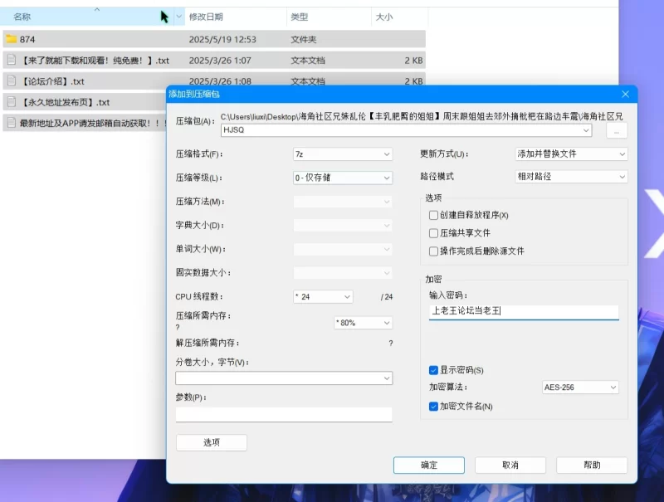Sort files by 修改日期 column header
The width and height of the screenshot is (664, 502).
coord(206,17)
